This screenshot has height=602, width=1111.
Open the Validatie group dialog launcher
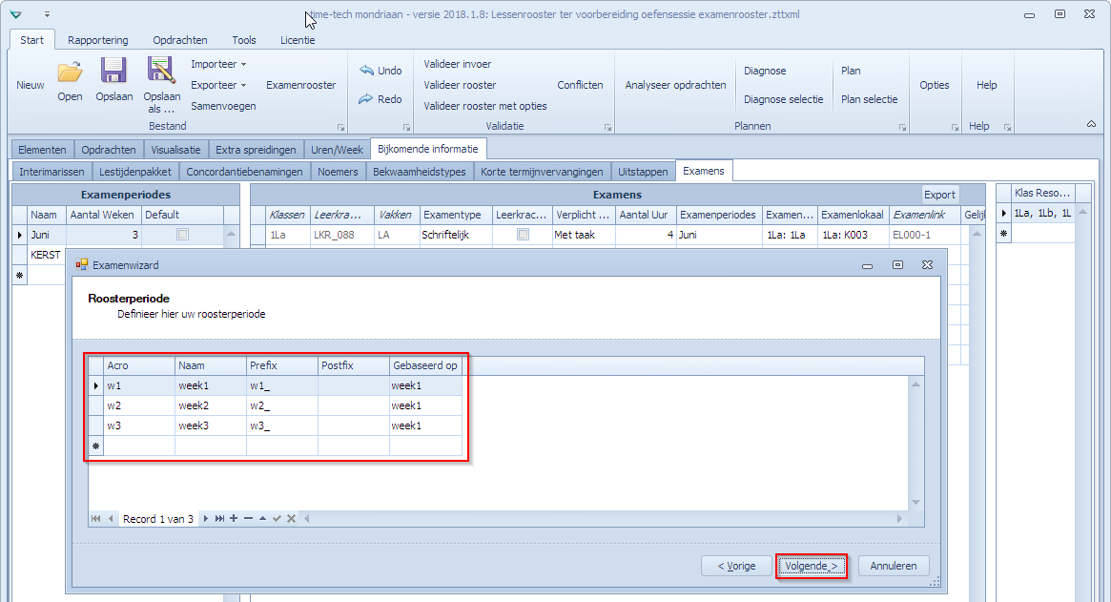[x=607, y=128]
